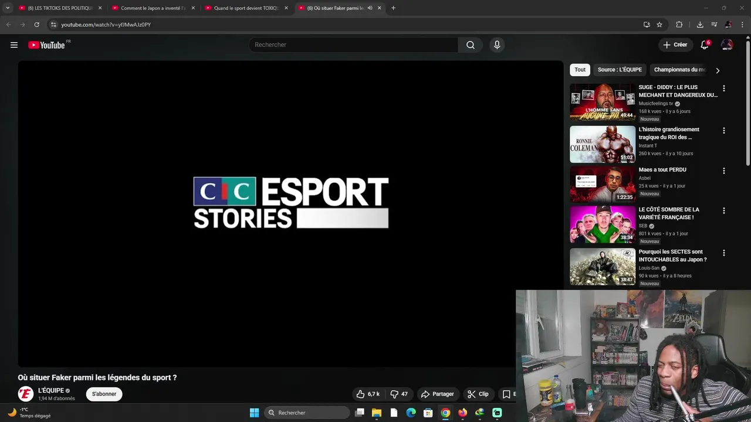Like the video (6,7 k)
Viewport: 751px width, 422px height.
coord(368,394)
